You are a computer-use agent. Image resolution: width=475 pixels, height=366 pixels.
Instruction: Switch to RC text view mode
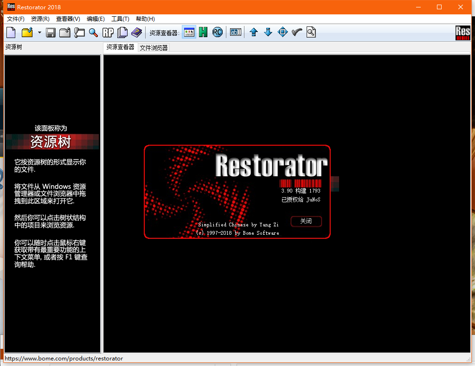pyautogui.click(x=217, y=32)
